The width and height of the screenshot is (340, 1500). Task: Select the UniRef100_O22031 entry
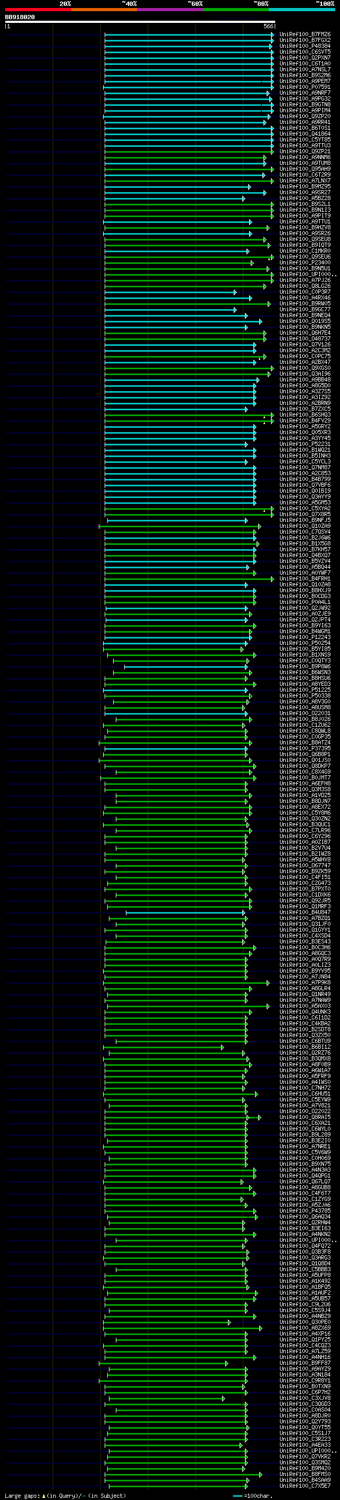tap(305, 714)
